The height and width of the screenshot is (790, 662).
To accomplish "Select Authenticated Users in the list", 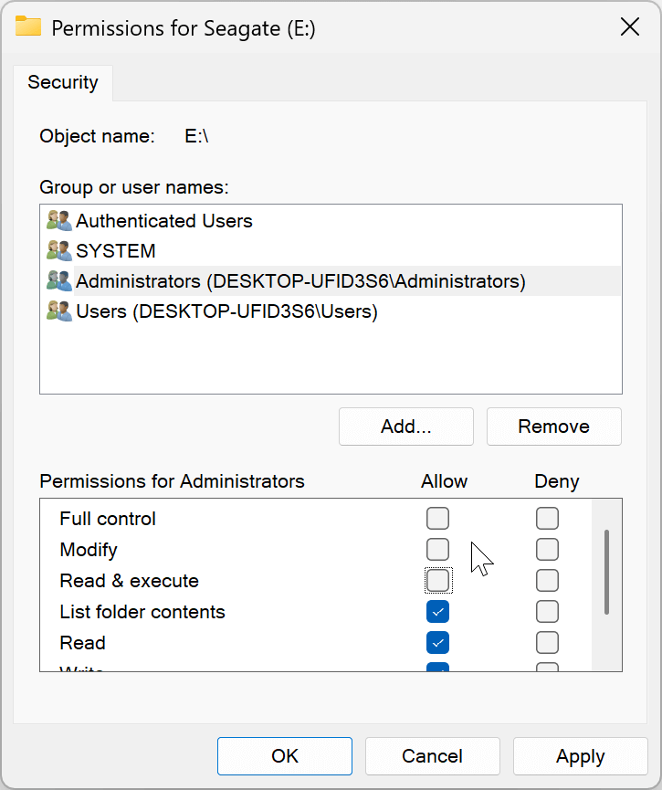I will click(164, 221).
